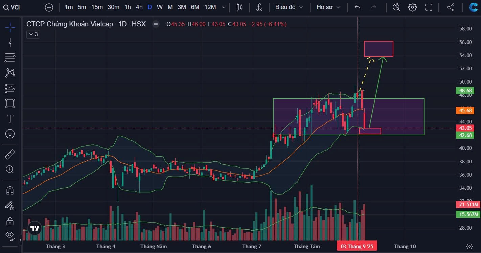Open the chart settings gear

[x=412, y=7]
